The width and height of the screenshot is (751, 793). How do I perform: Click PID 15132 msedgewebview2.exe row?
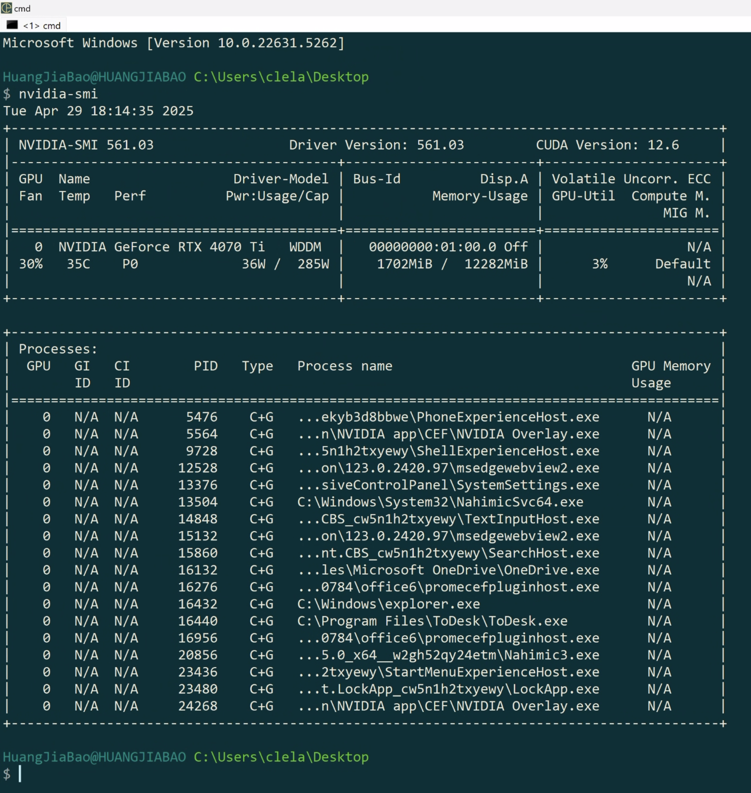click(x=364, y=536)
